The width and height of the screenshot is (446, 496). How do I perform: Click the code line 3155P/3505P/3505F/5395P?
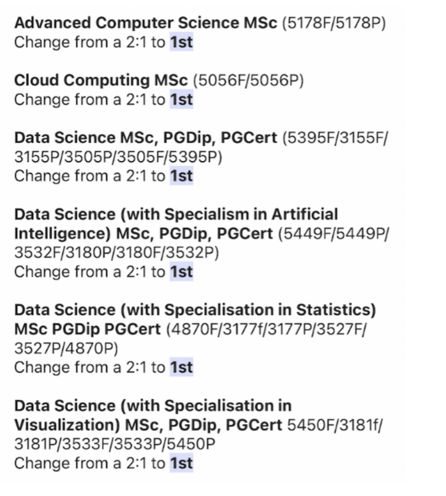(x=118, y=157)
